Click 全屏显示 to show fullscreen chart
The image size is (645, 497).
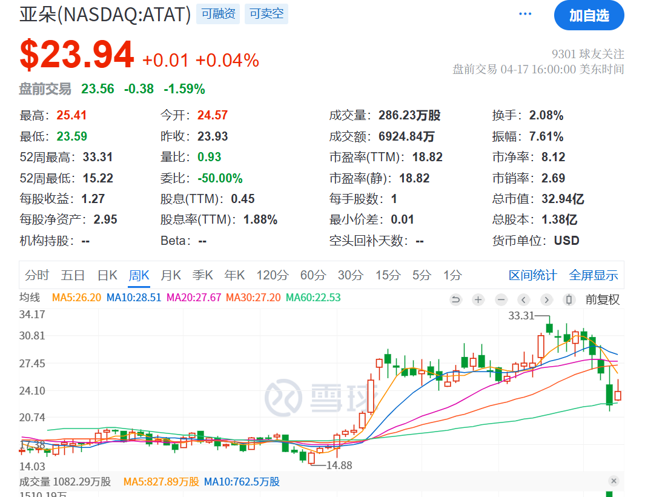[594, 275]
